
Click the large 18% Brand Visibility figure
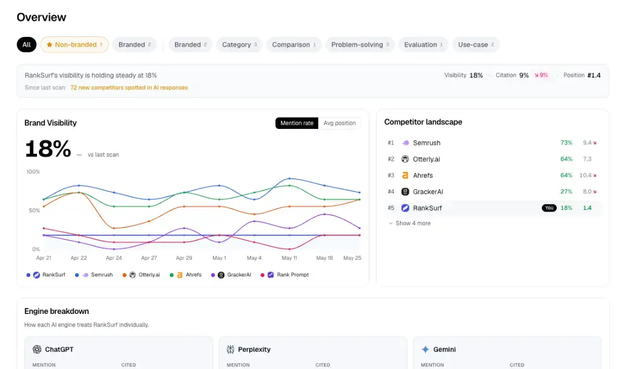tap(48, 150)
